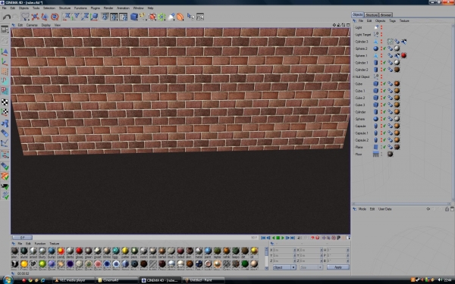Click the help pointer question icon
The width and height of the screenshot is (455, 284).
190,17
